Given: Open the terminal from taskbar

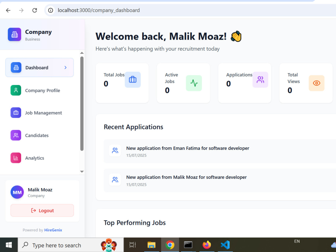Looking at the screenshot, I should [x=188, y=245].
